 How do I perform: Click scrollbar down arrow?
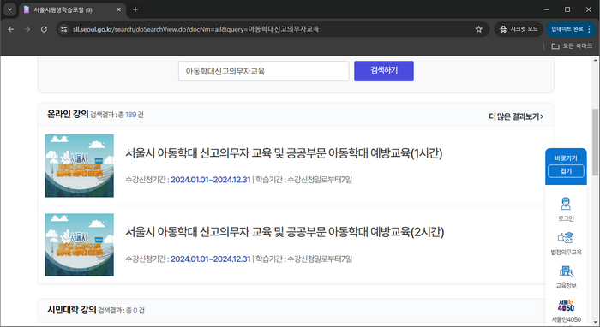pos(596,322)
